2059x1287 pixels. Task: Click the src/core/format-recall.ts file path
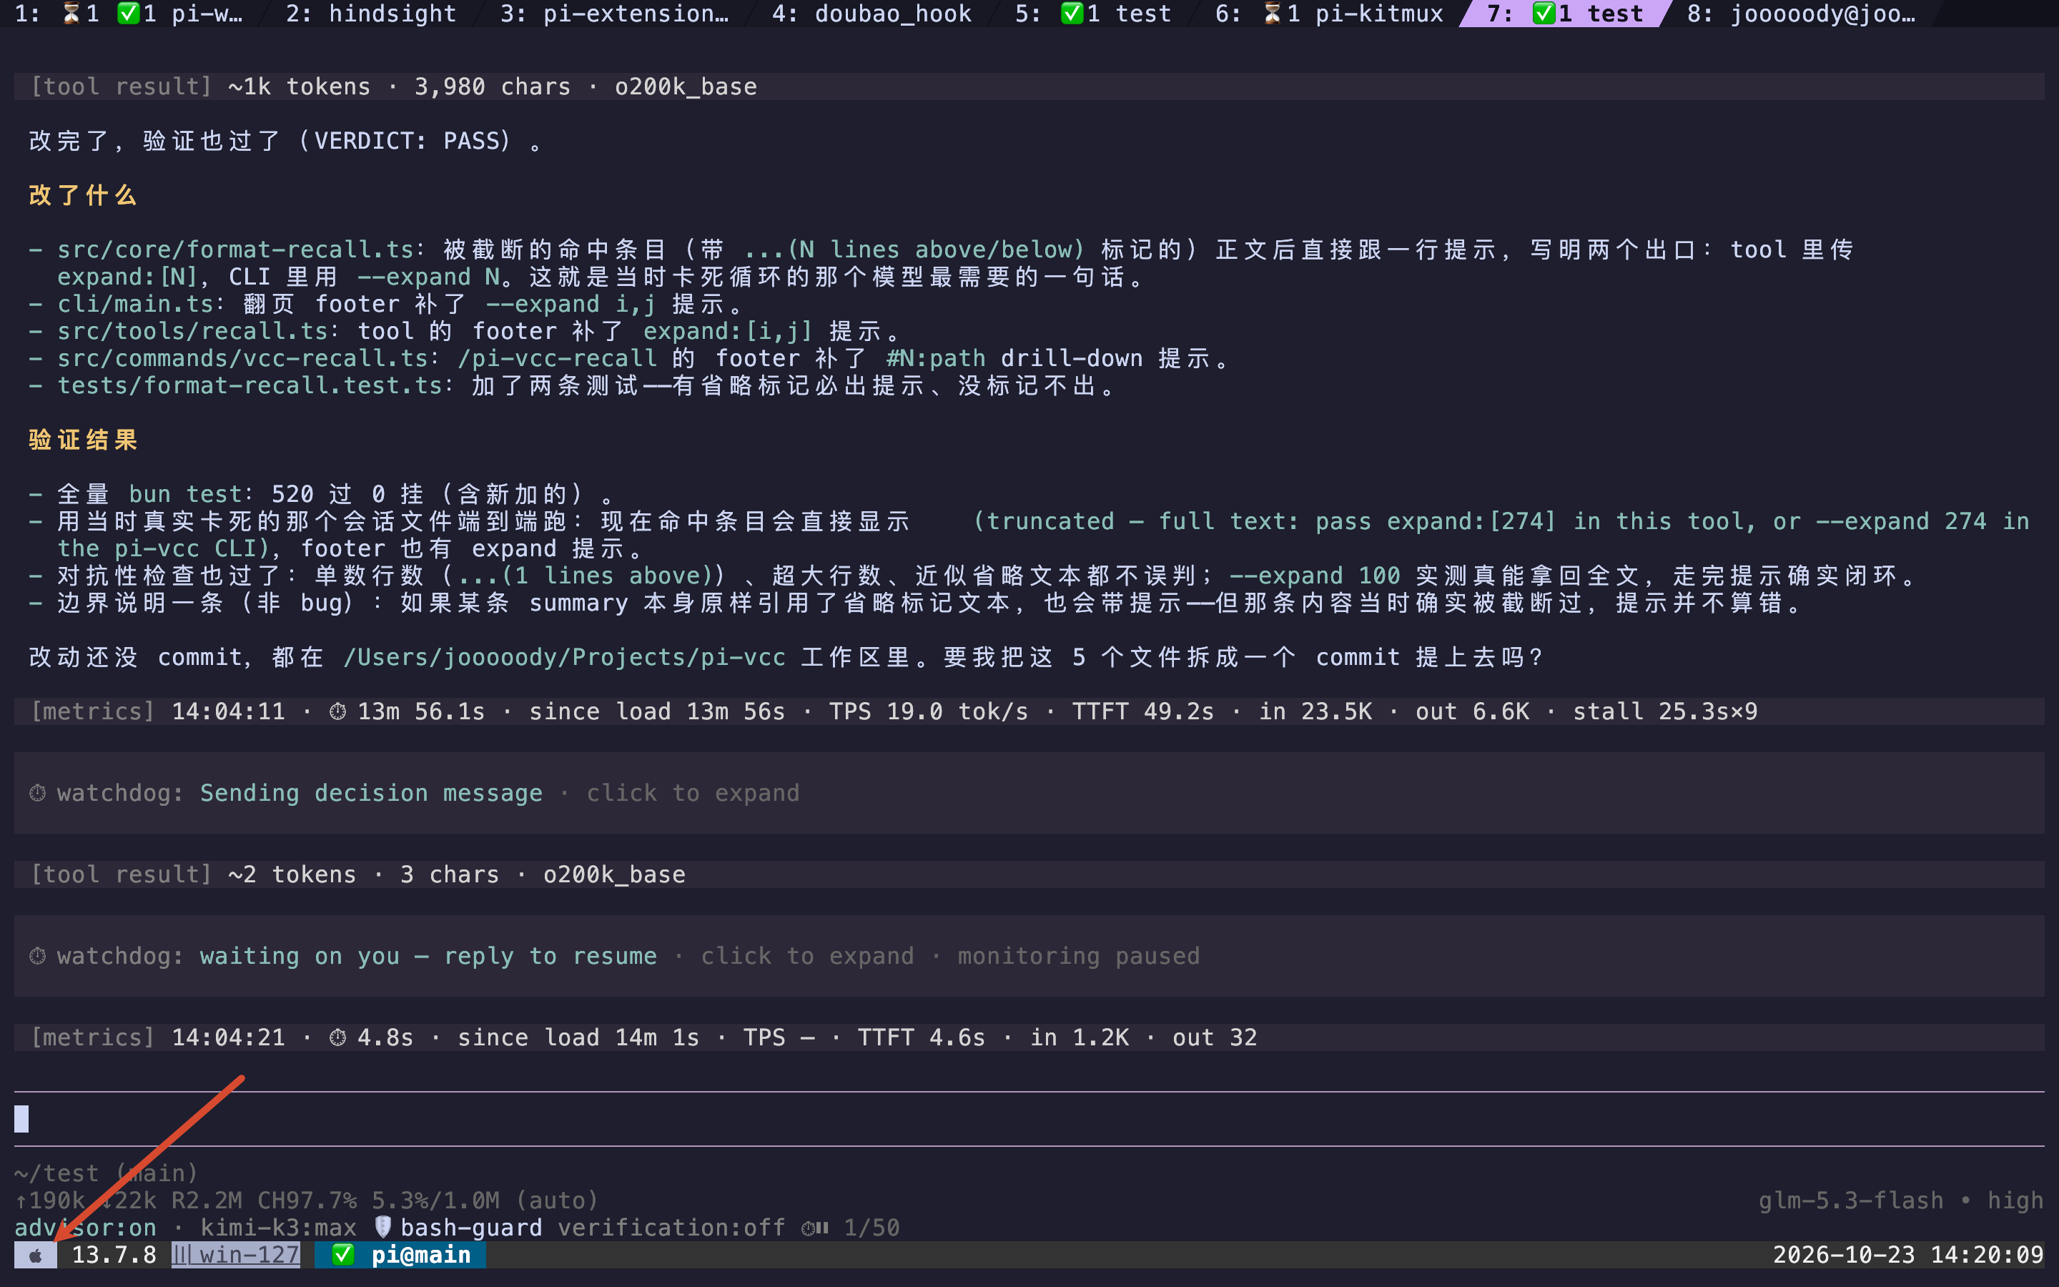236,250
